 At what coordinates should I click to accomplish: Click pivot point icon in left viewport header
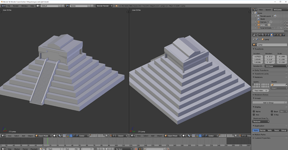[x=60, y=136]
